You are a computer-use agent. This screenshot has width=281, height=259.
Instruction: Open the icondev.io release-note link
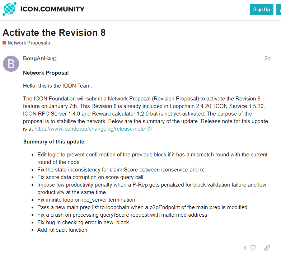pos(90,129)
